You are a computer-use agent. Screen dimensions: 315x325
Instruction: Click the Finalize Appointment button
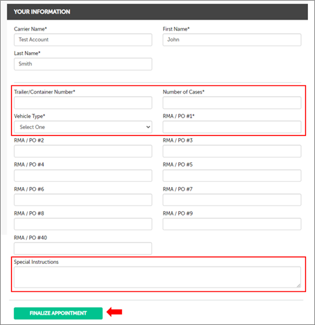[x=58, y=313]
